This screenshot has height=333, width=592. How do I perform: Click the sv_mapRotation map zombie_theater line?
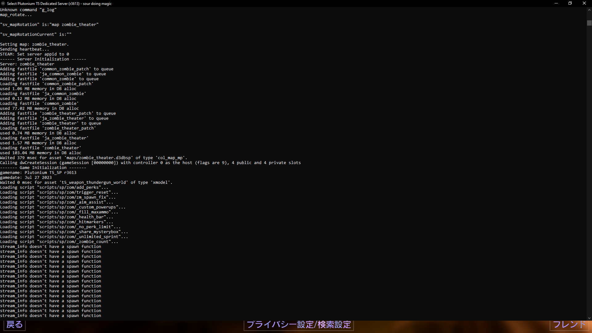point(49,25)
